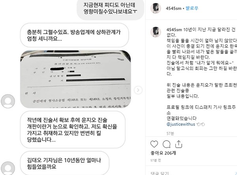
Task: Share post using the upload arrow icon
Action: click(x=179, y=144)
